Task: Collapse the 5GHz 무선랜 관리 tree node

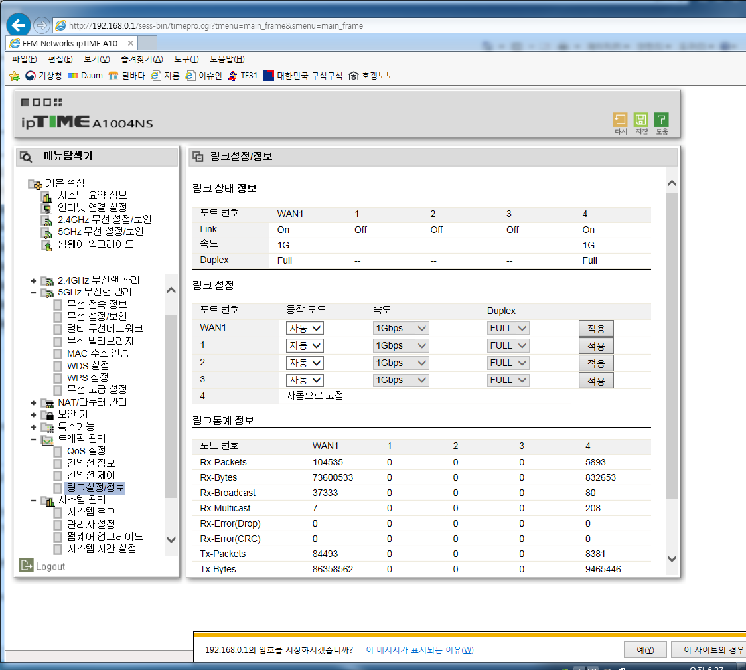Action: [33, 293]
